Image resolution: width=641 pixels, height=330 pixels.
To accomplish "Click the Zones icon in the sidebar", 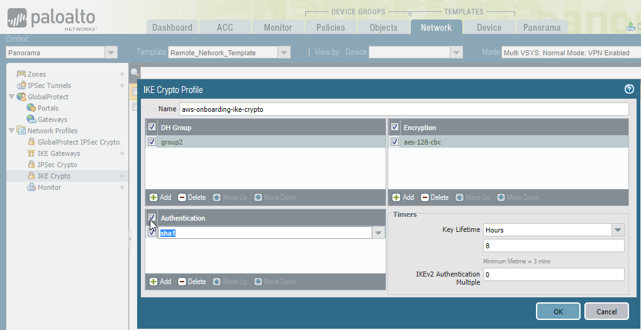I will point(21,74).
